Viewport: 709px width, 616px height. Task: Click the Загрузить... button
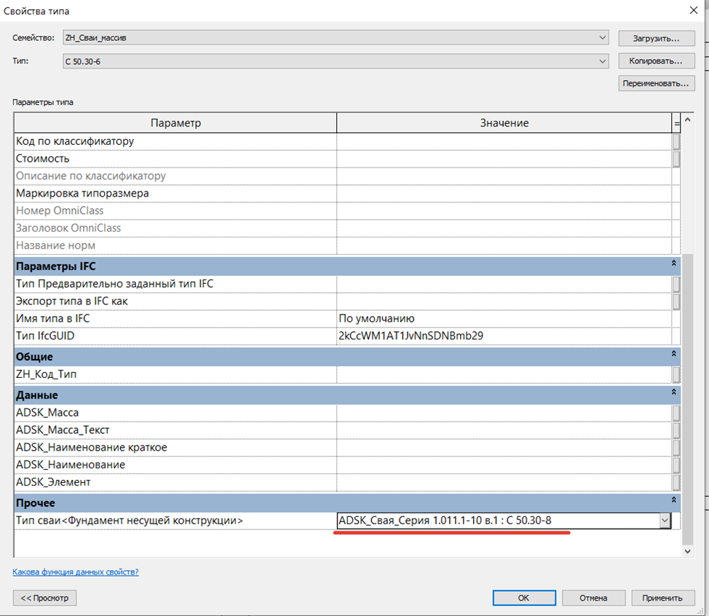click(656, 39)
